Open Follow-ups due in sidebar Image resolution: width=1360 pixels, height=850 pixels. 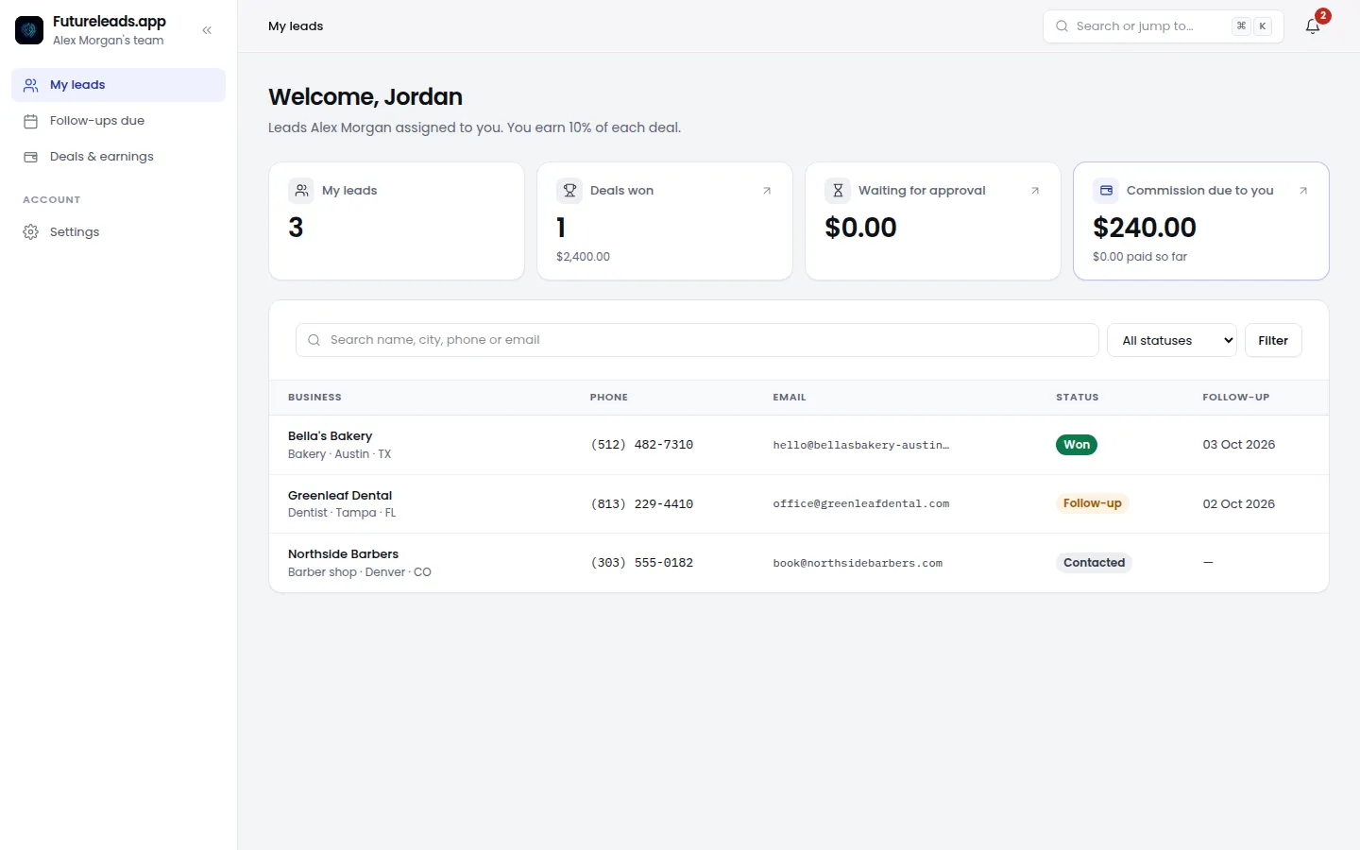(118, 121)
